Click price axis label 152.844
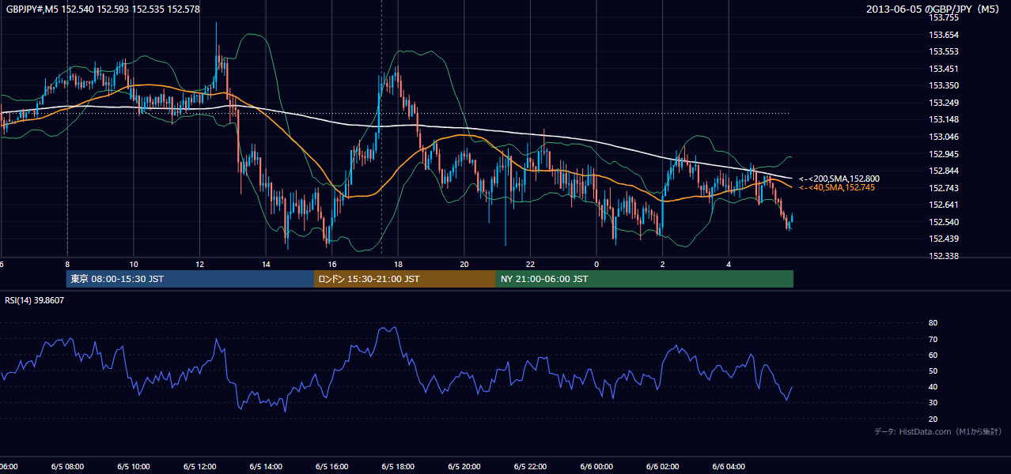This screenshot has height=474, width=1011. click(x=945, y=171)
